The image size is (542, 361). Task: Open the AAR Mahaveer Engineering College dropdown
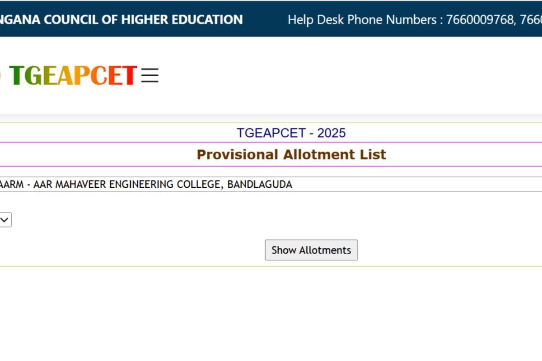click(271, 184)
